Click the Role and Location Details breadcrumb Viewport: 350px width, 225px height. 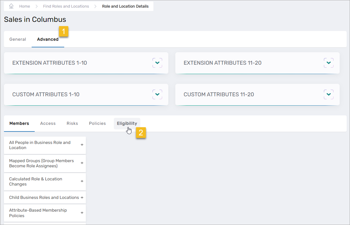(x=126, y=6)
